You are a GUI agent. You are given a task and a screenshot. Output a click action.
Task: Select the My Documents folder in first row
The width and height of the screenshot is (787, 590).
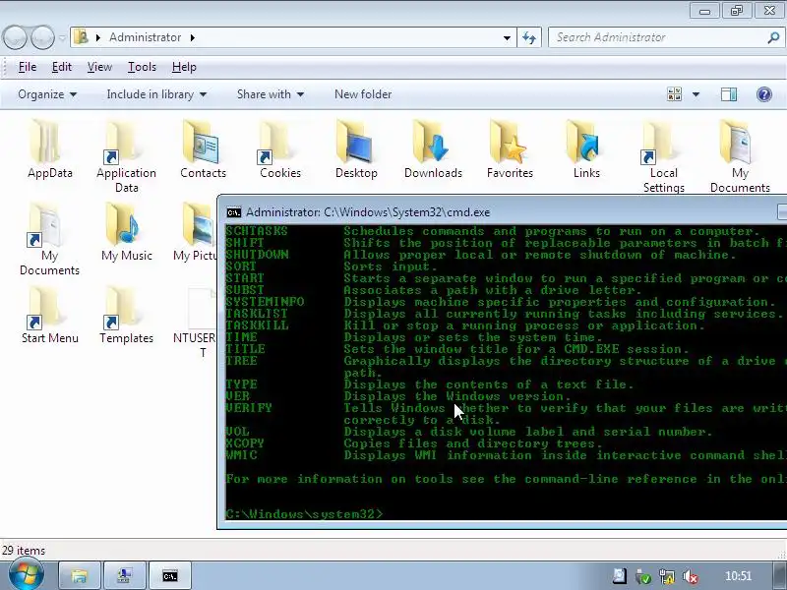coord(740,155)
